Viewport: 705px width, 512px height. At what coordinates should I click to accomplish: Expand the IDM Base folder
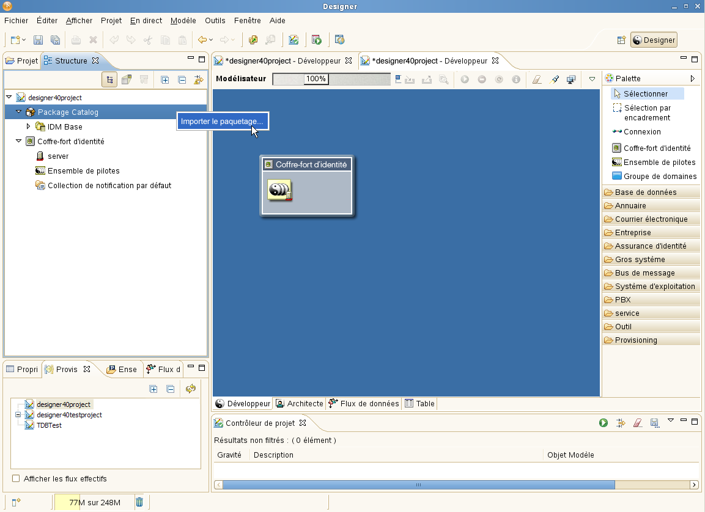(x=28, y=126)
